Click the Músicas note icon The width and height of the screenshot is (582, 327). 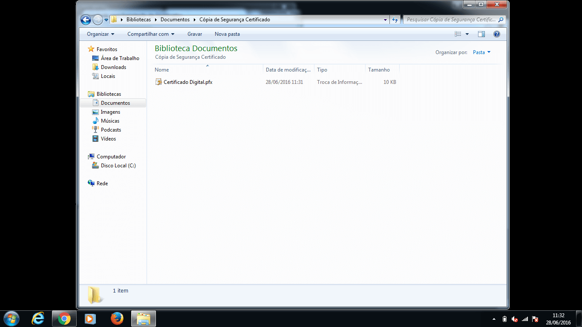[x=95, y=121]
